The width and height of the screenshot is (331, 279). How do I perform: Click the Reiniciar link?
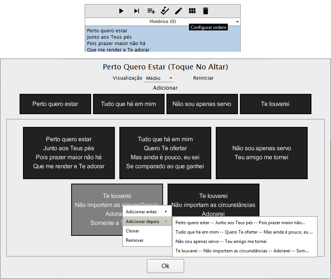click(x=203, y=78)
